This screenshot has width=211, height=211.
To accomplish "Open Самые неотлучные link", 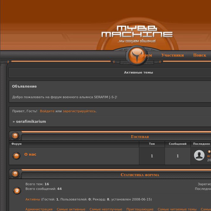I will click(x=106, y=209).
